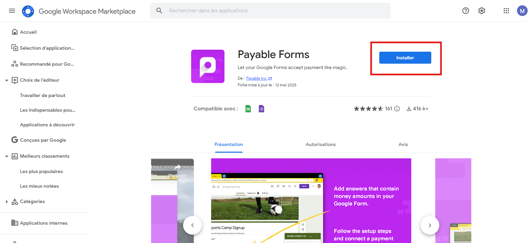
Task: Collapse the Choix de l'éditeur section
Action: (7, 80)
